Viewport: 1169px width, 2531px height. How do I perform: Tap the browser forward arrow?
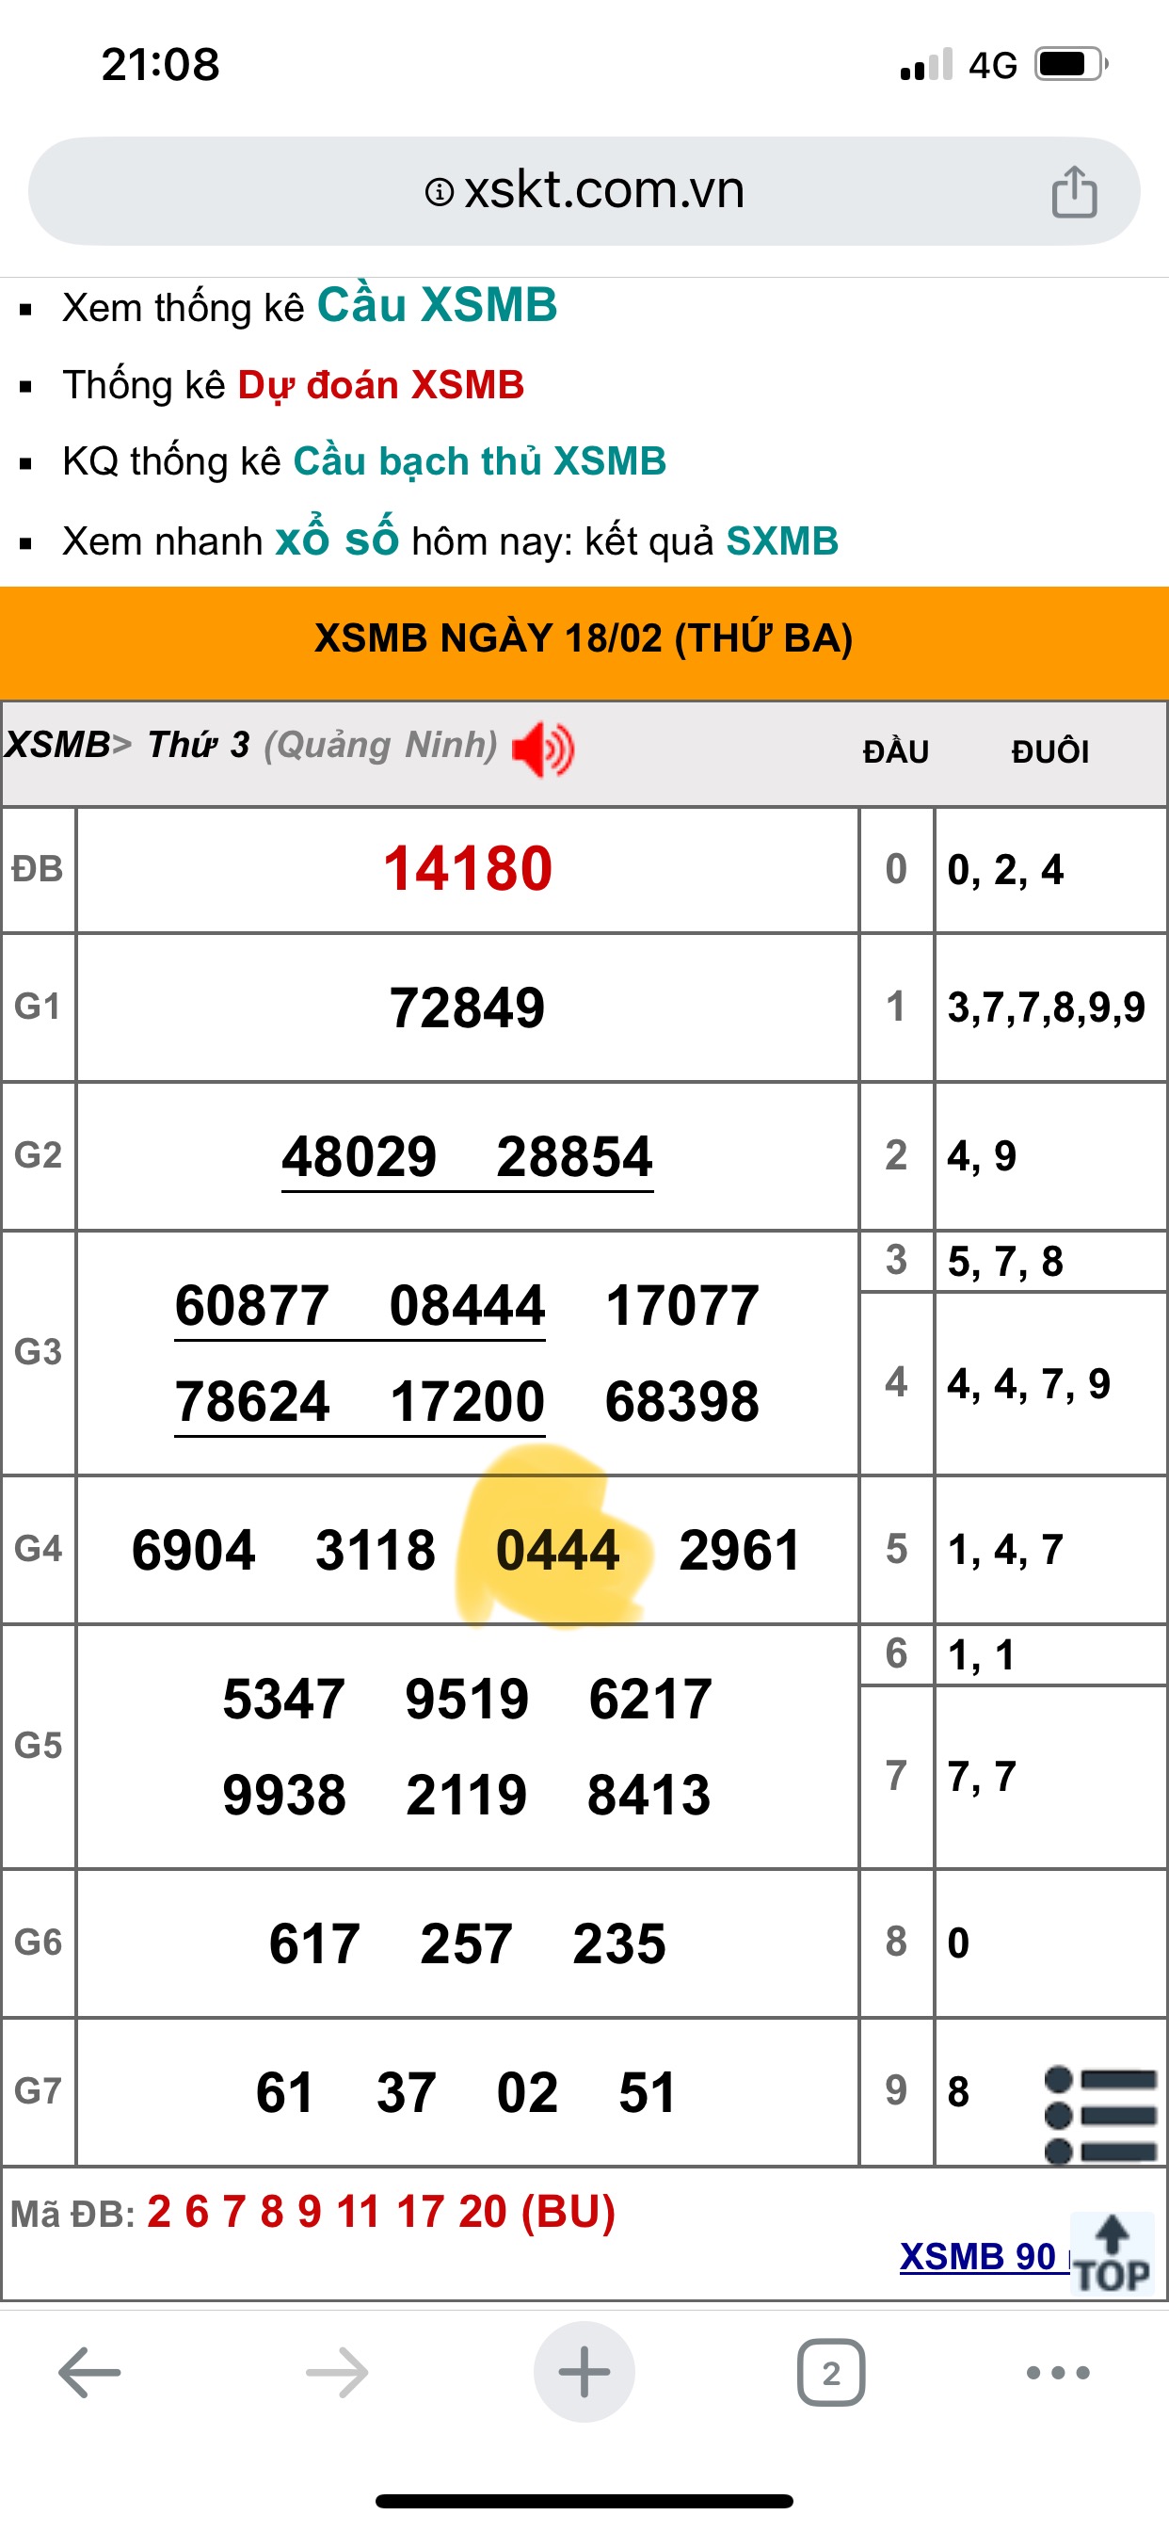pos(337,2373)
